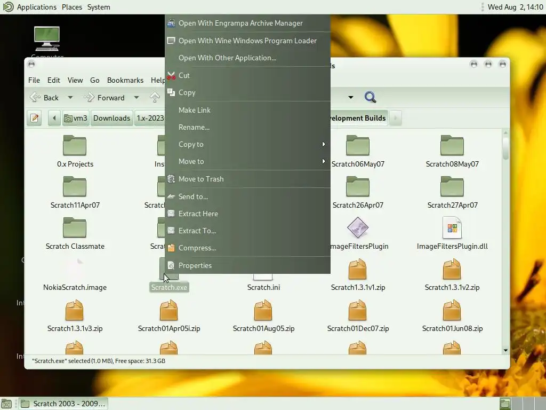Screen dimensions: 546x410
Task: Open the Places menu in top panel
Action: pos(72,7)
